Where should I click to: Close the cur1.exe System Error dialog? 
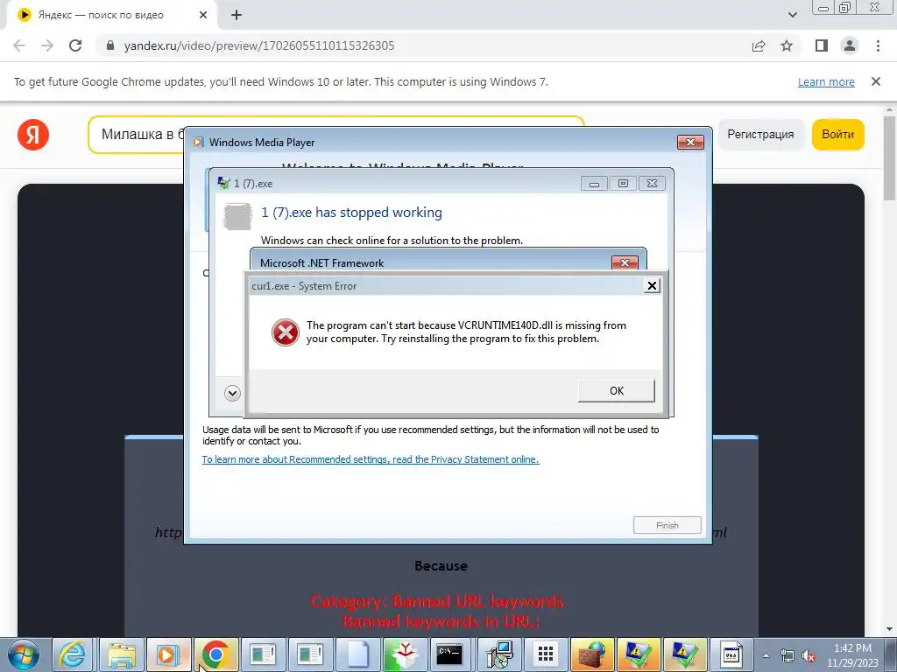pyautogui.click(x=652, y=286)
